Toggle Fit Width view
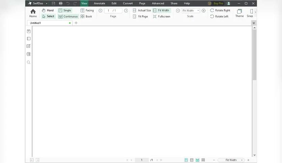282x163 pixels. 161,10
